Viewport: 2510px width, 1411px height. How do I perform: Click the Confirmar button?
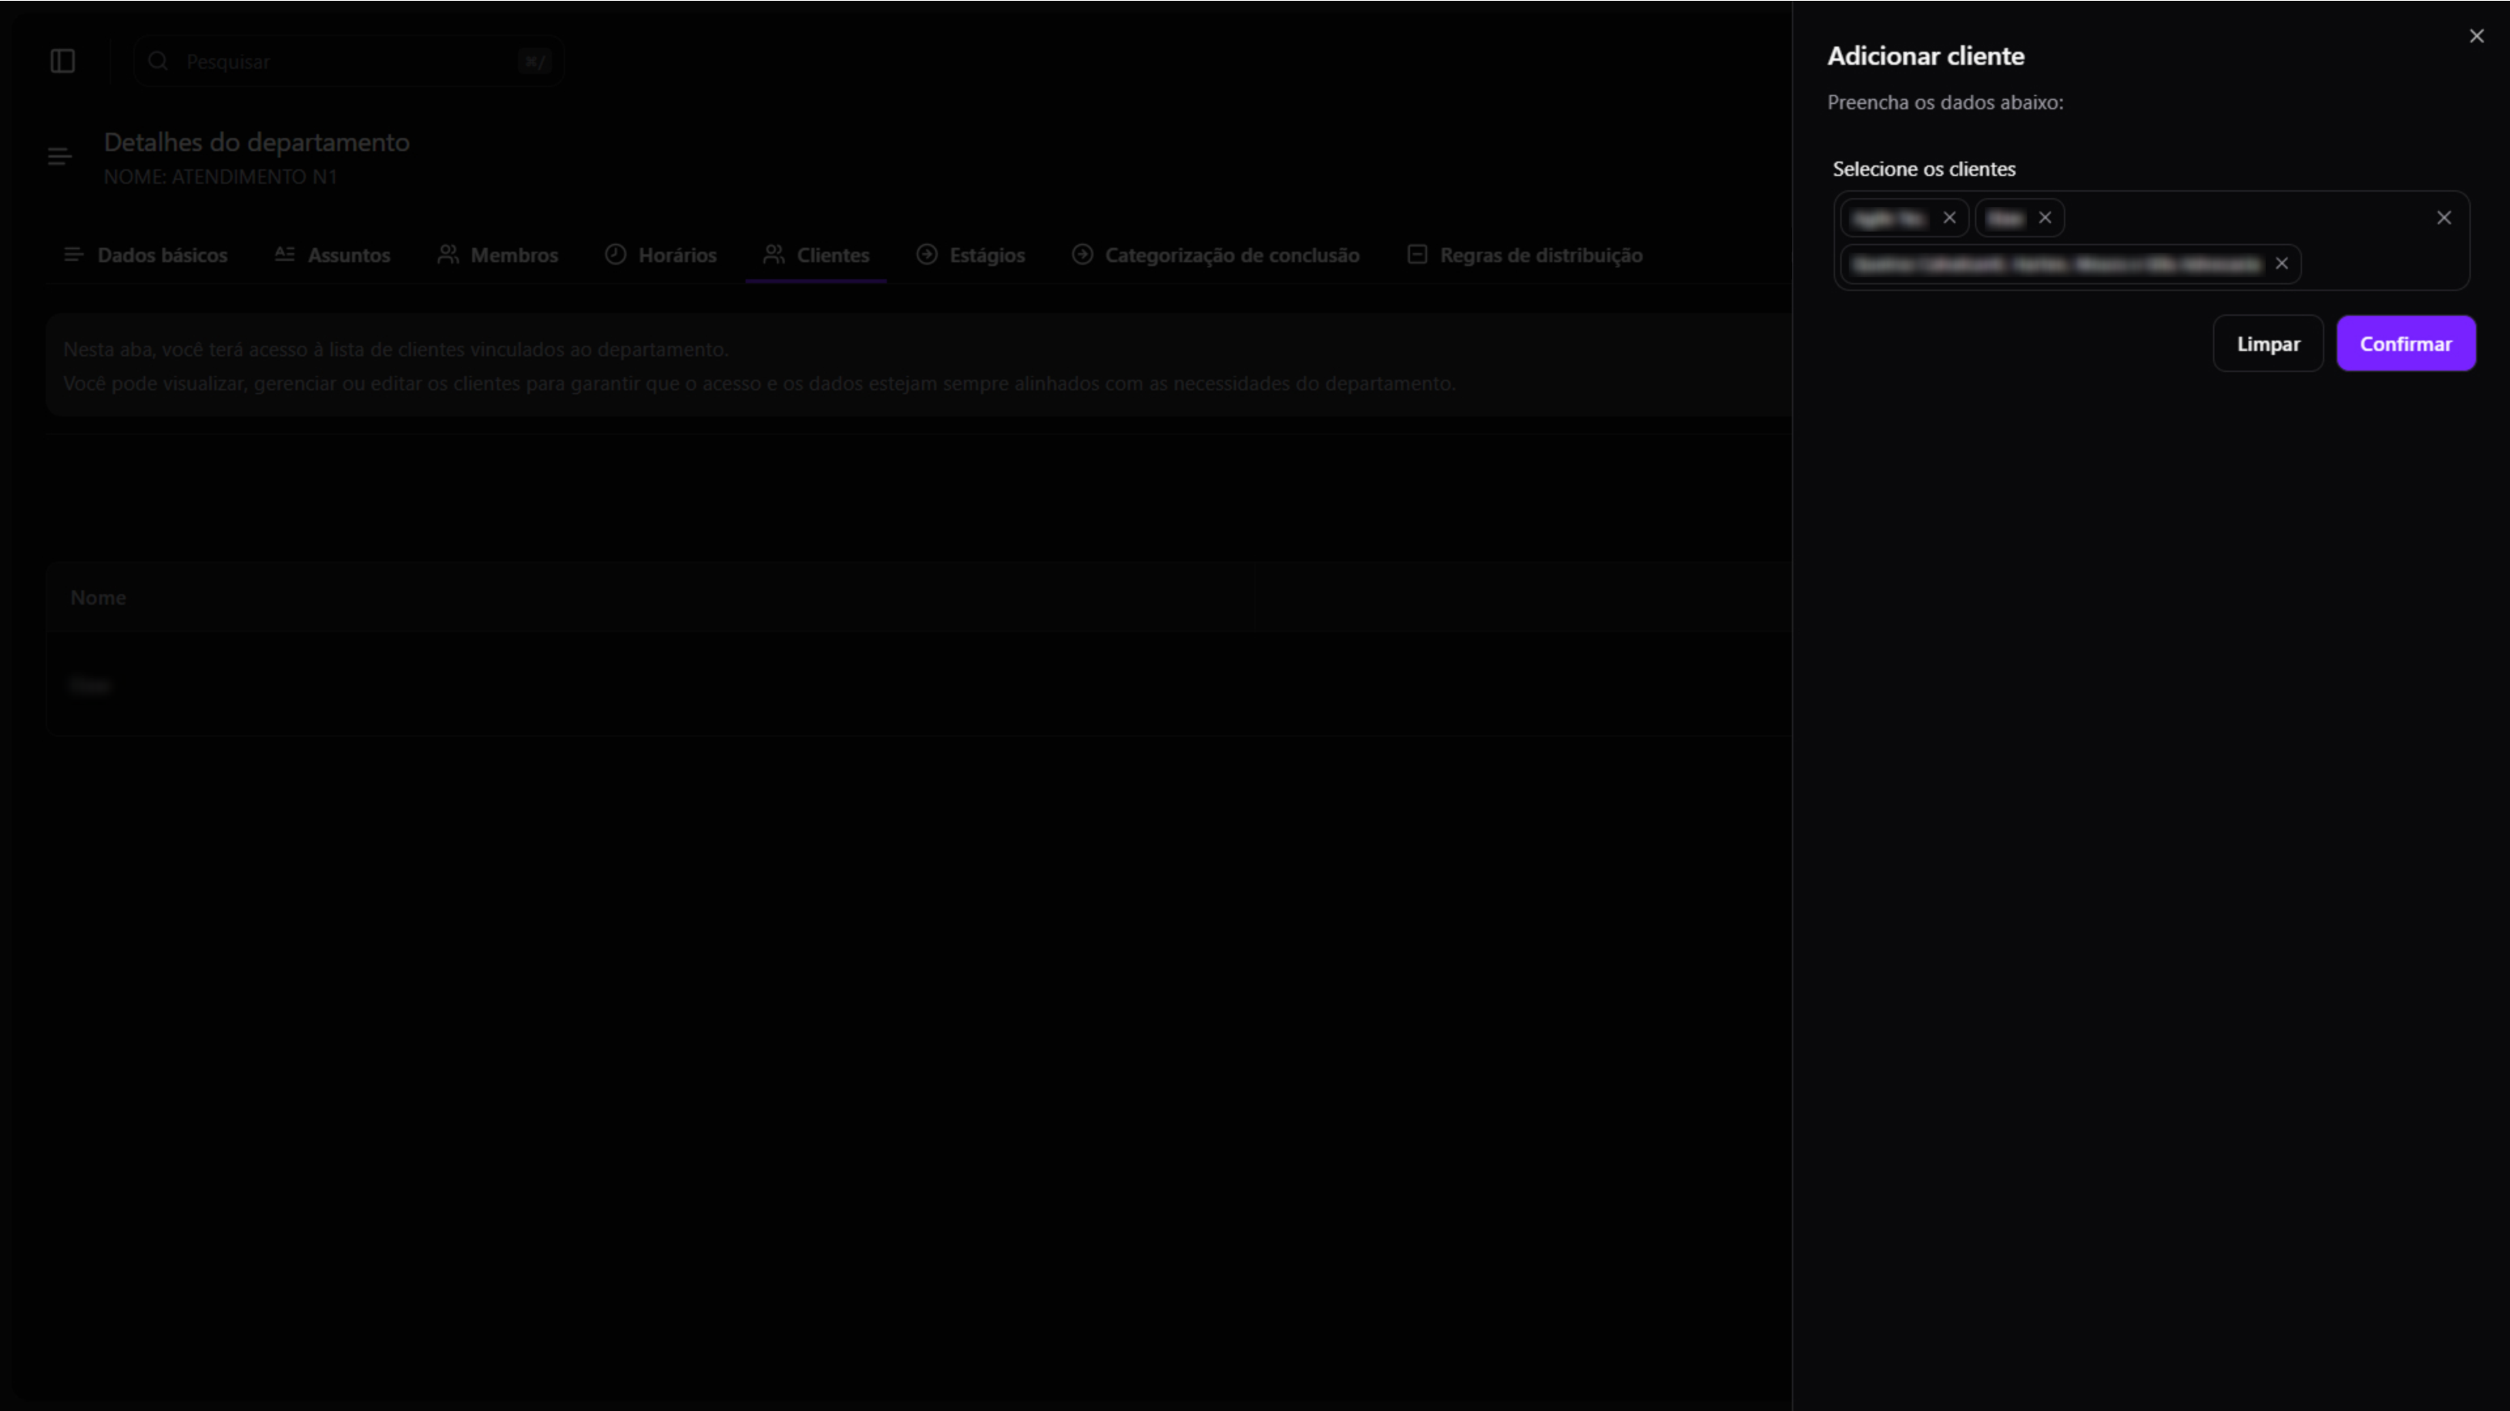point(2406,344)
